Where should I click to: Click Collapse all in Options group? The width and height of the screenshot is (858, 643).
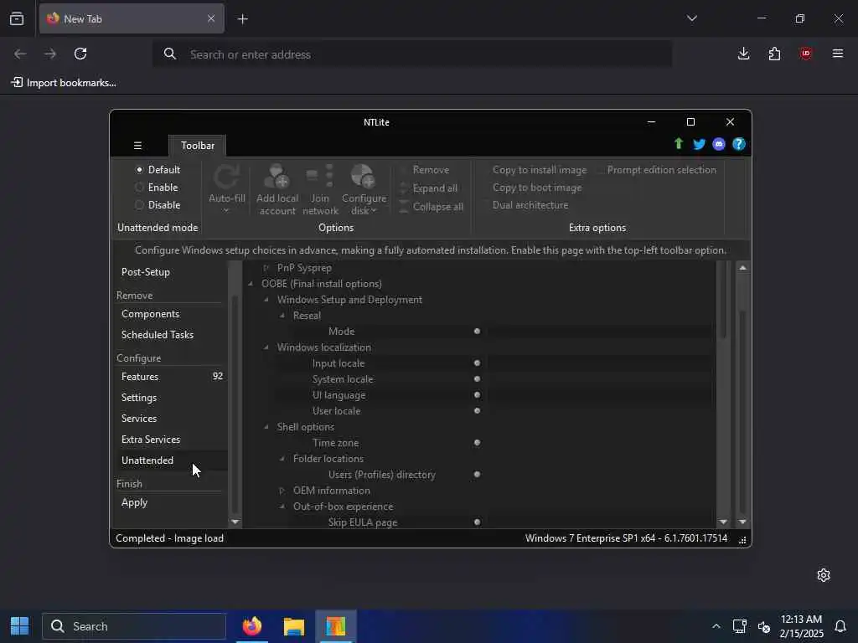(x=432, y=207)
